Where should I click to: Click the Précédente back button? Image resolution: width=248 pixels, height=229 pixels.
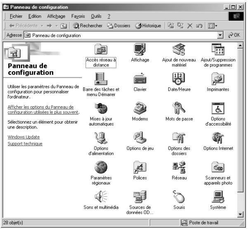click(24, 26)
